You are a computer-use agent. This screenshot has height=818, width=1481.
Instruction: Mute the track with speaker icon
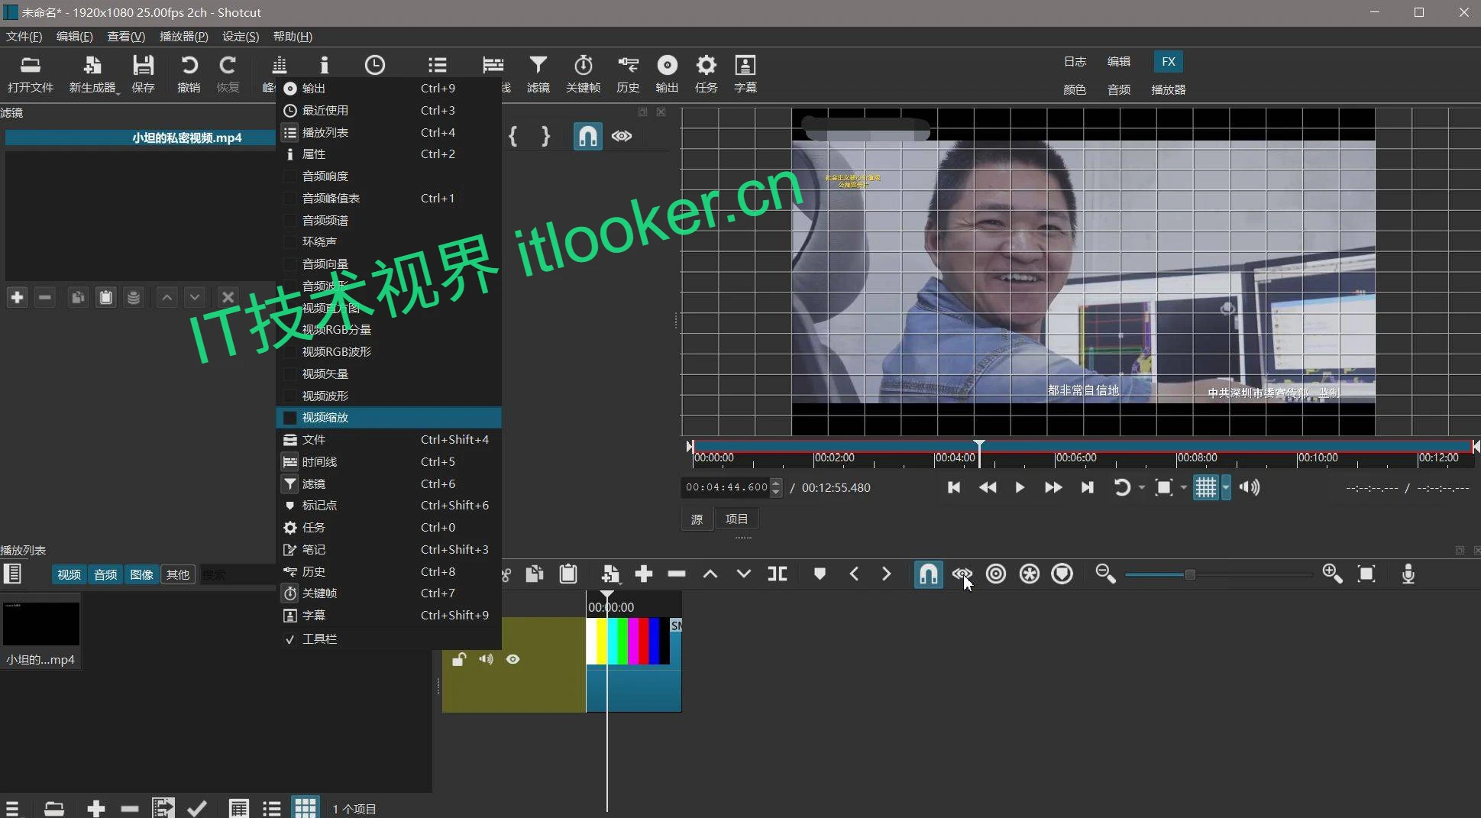click(x=486, y=659)
